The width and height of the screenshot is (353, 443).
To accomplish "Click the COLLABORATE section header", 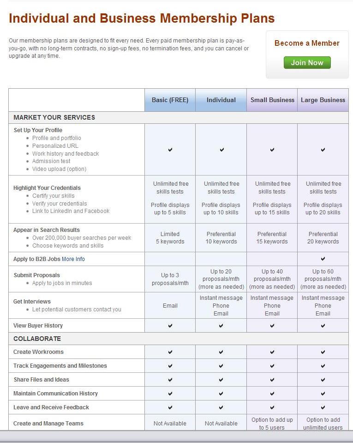I will tap(37, 339).
